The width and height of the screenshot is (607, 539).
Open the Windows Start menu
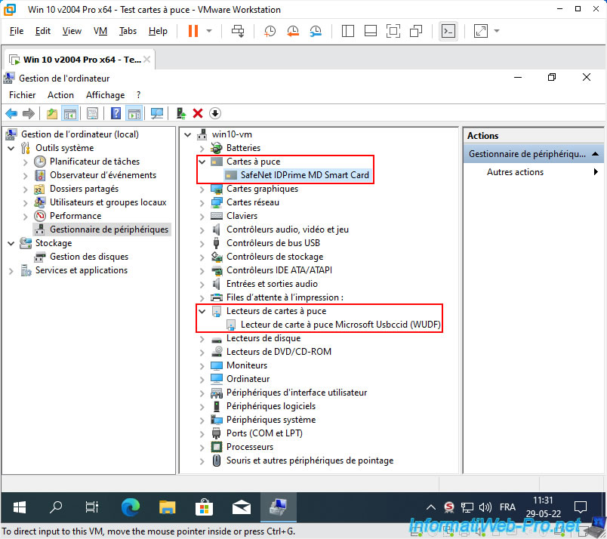[20, 507]
